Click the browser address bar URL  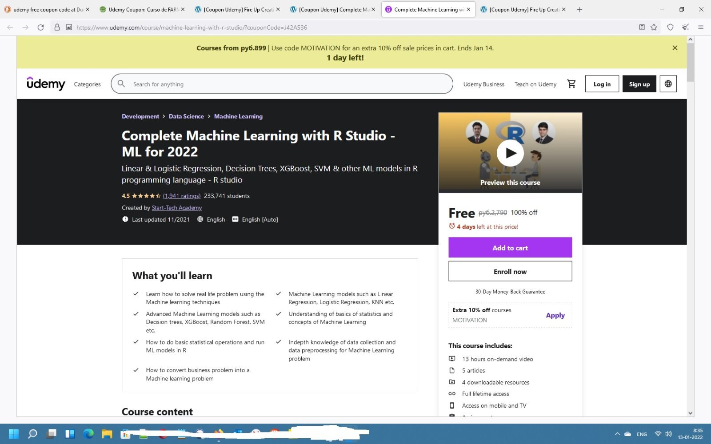pyautogui.click(x=192, y=28)
